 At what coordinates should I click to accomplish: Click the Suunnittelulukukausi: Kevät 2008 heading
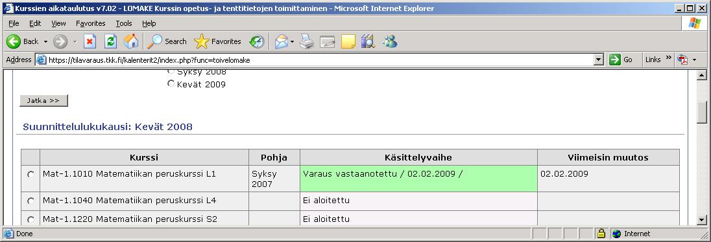click(108, 127)
